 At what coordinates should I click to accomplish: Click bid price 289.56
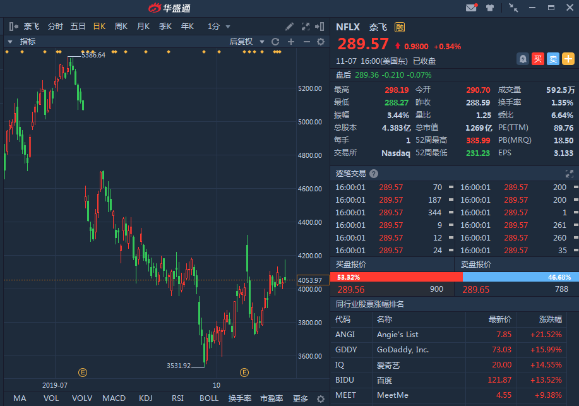pyautogui.click(x=351, y=290)
